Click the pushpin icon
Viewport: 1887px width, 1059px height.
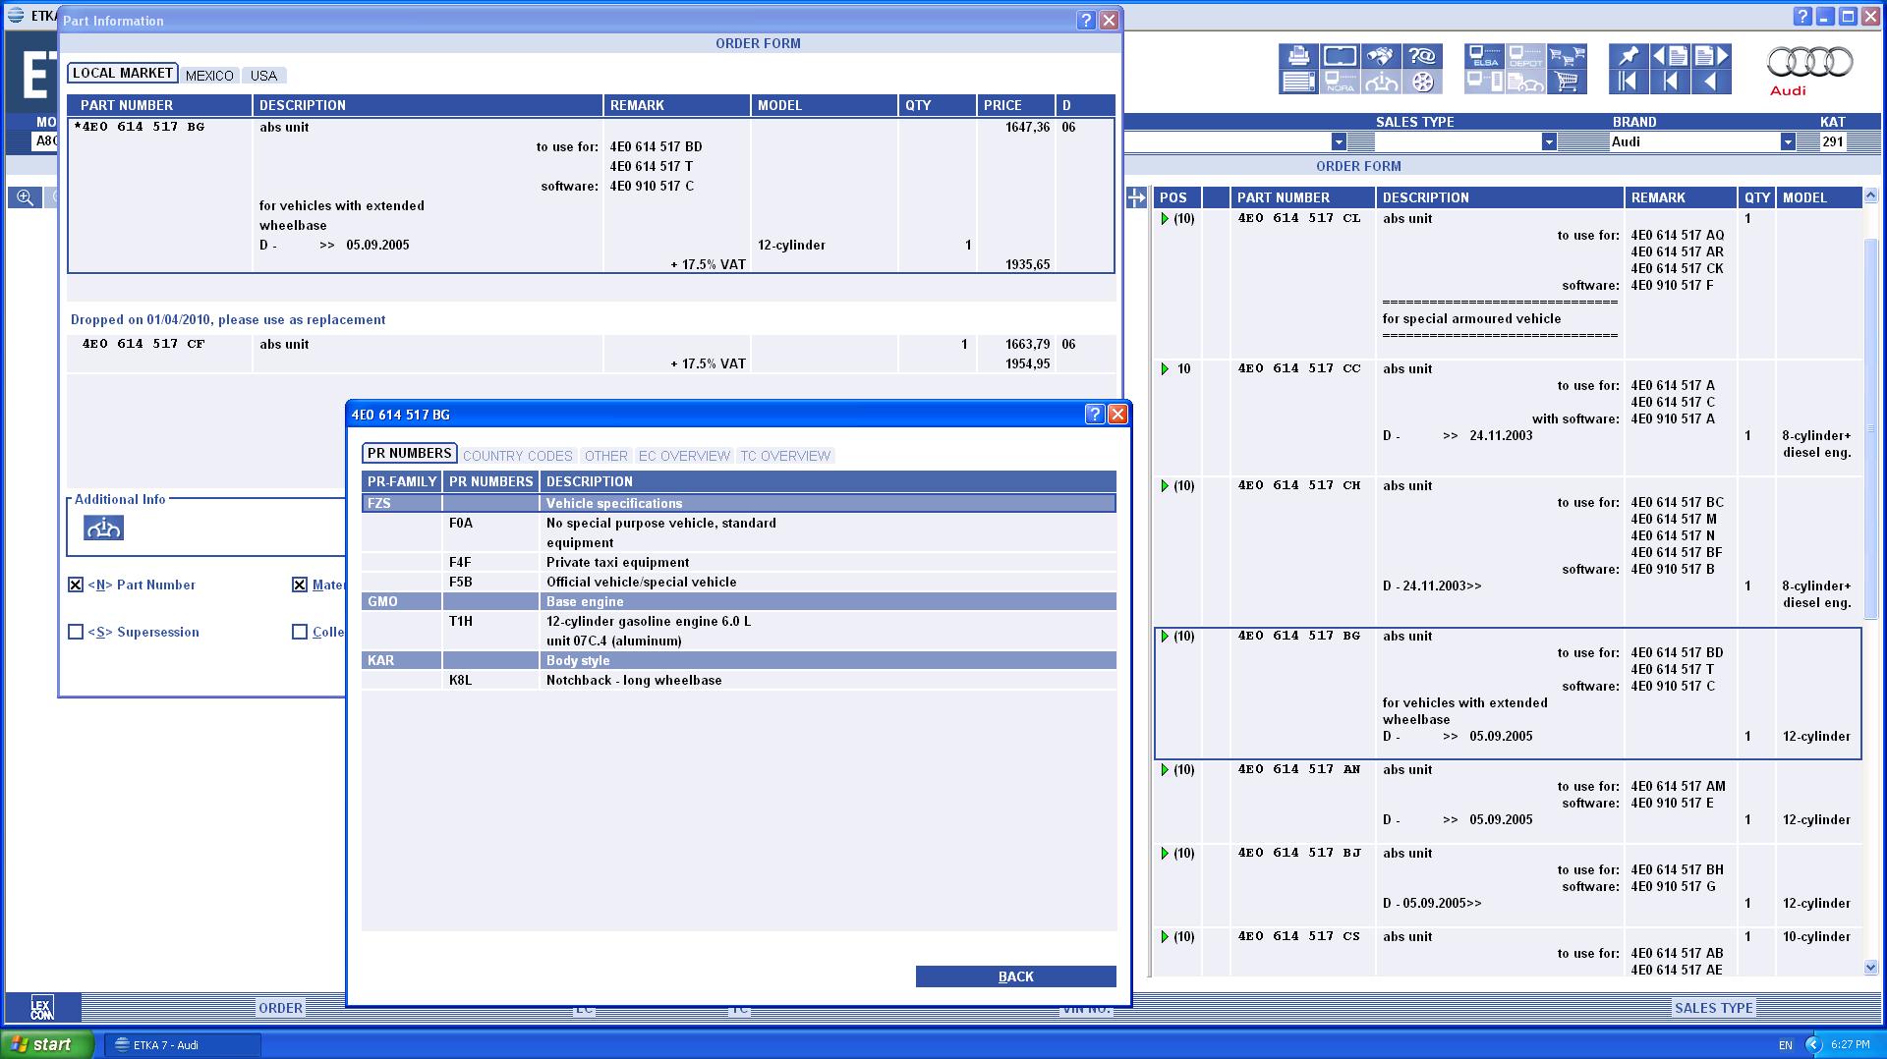[x=1629, y=56]
